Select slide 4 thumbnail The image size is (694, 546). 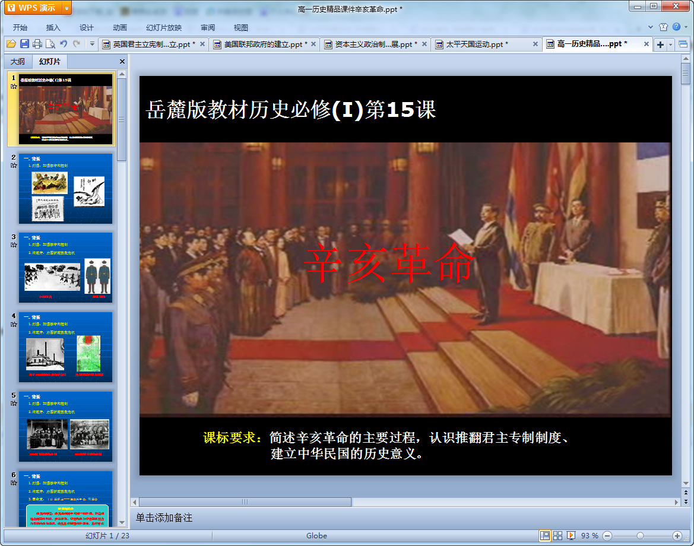click(65, 347)
